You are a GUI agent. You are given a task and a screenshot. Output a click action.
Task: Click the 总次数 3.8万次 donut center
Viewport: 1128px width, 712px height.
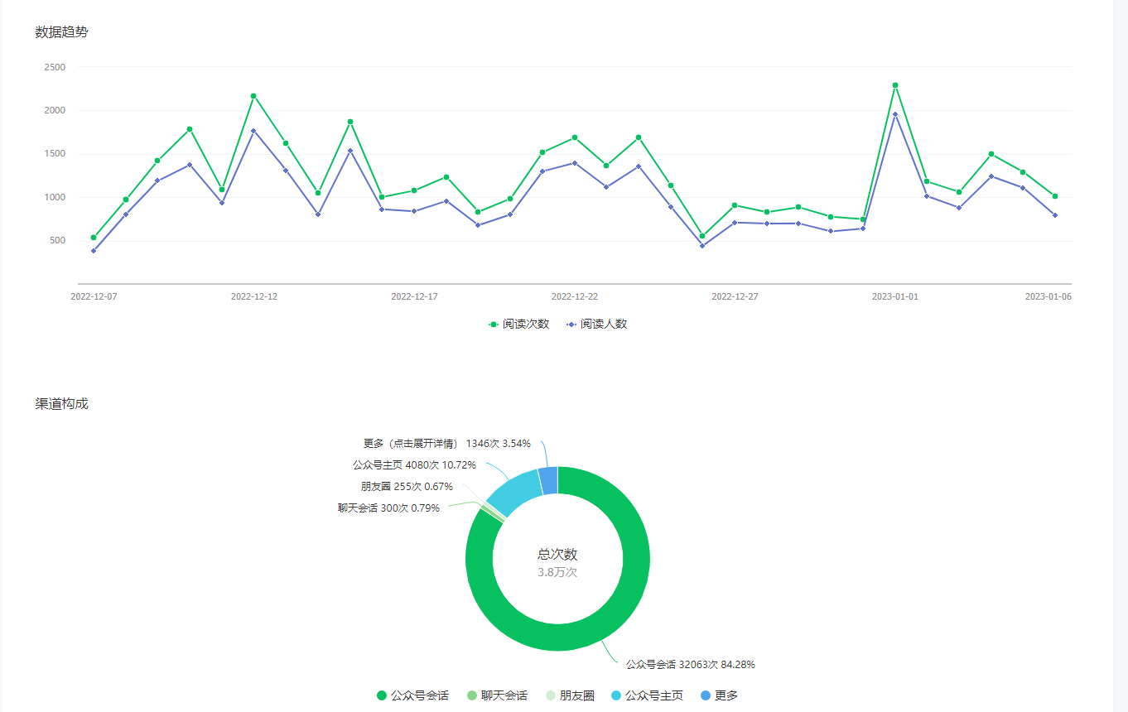(x=557, y=563)
